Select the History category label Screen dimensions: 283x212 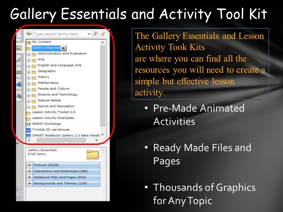[x=44, y=77]
